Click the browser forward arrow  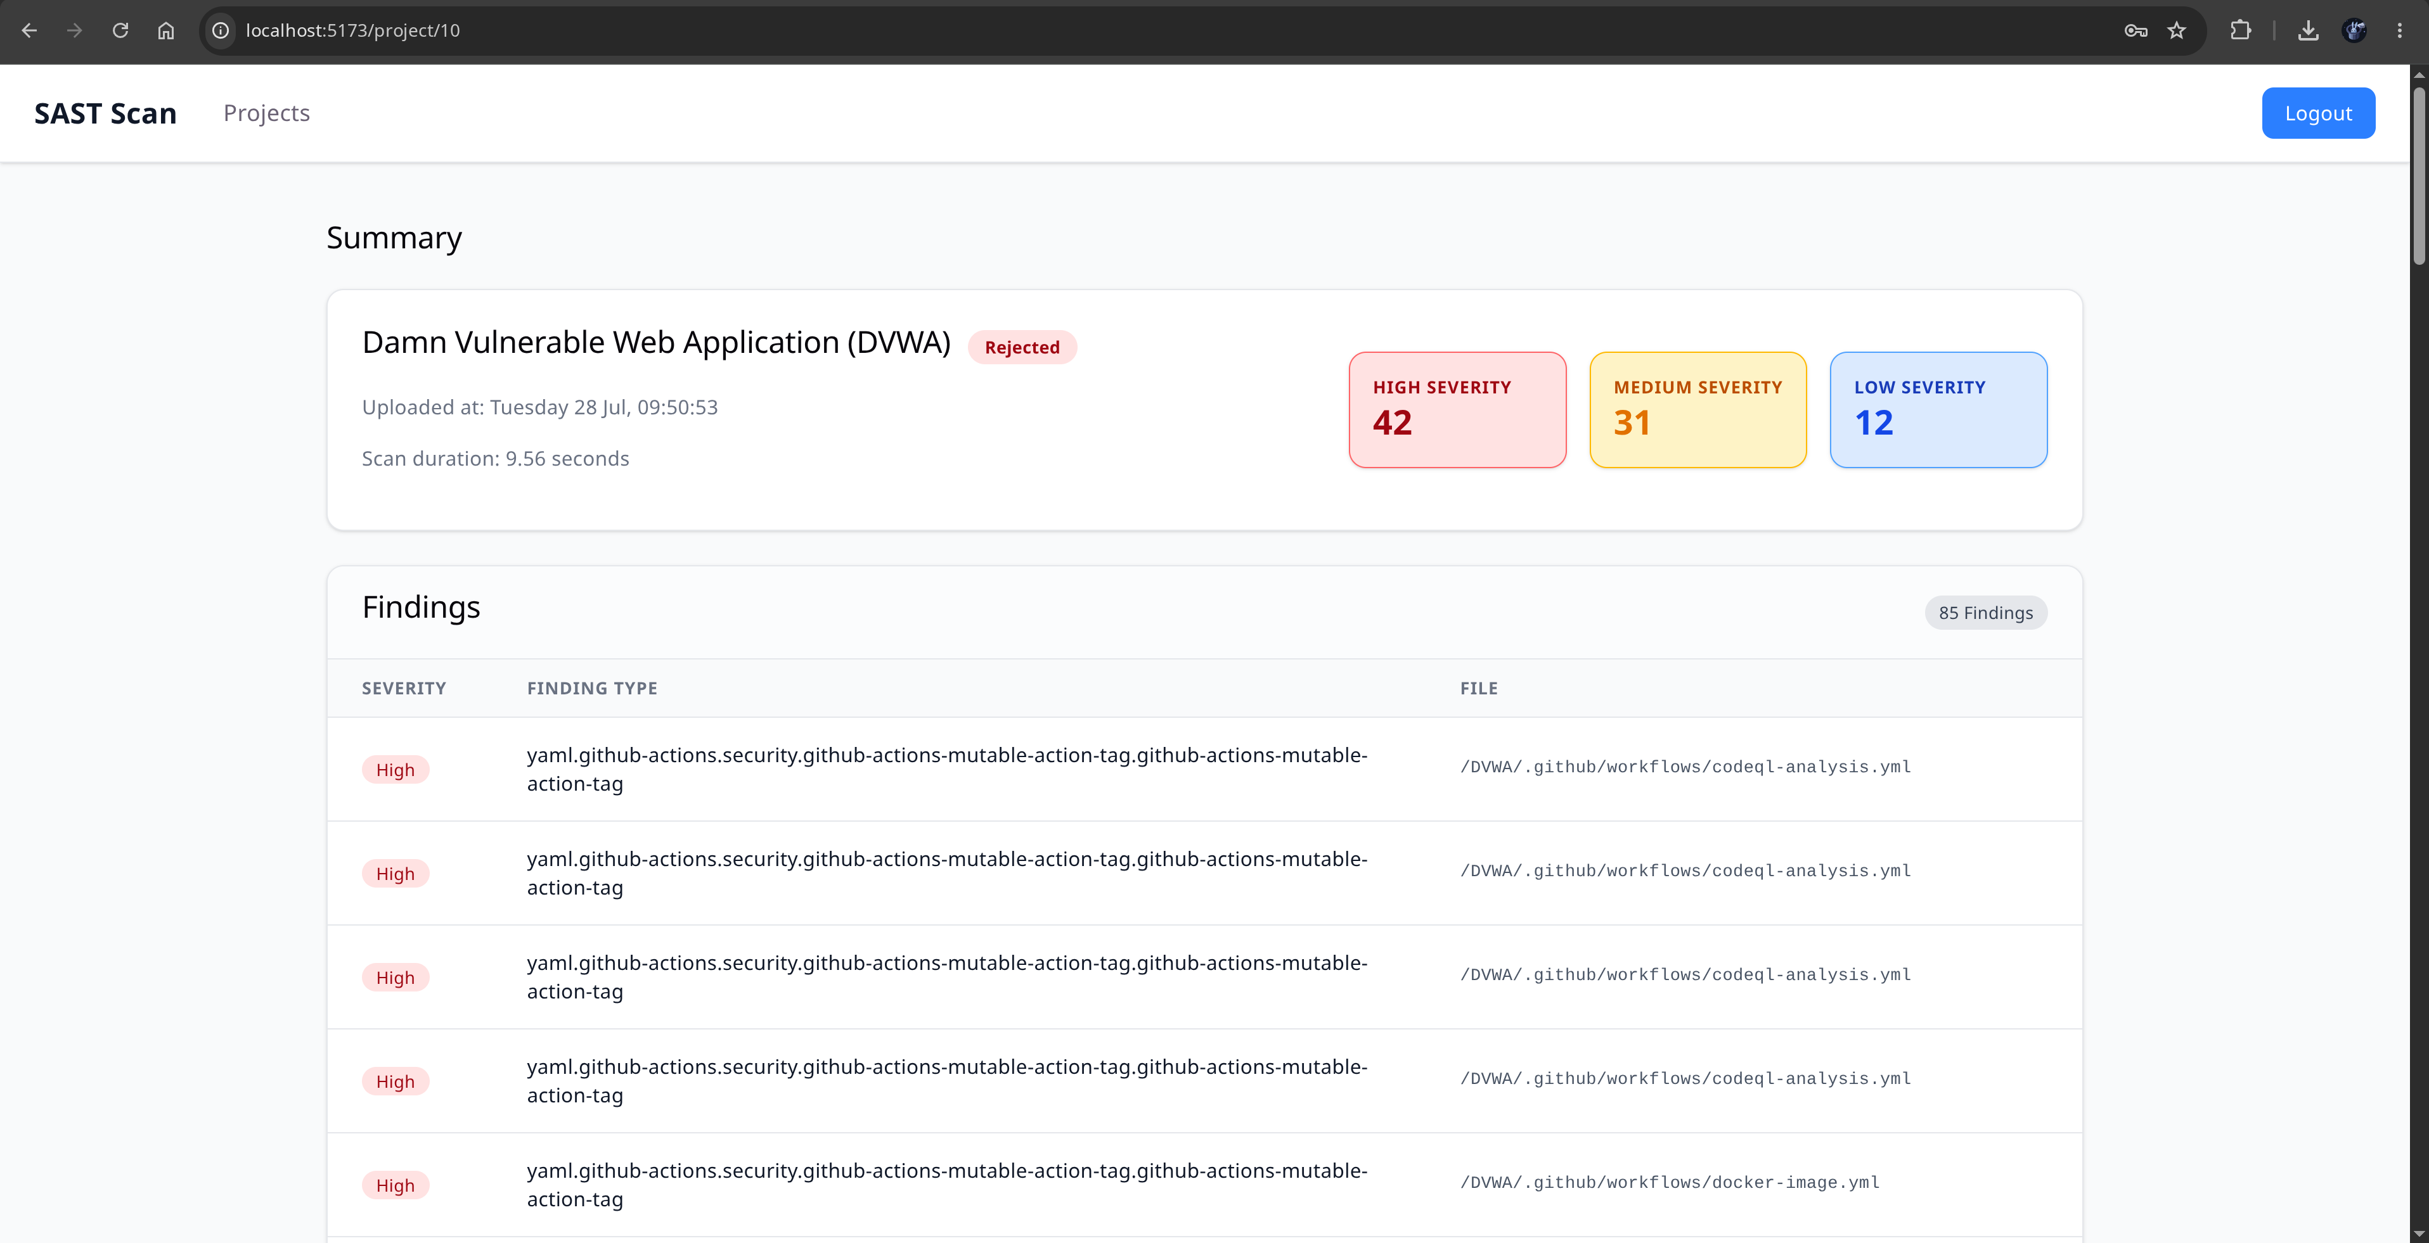click(75, 31)
